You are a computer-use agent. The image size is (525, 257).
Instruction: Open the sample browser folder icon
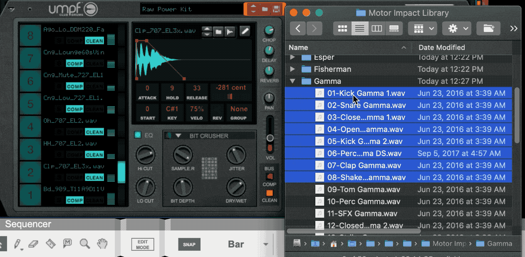click(x=218, y=31)
